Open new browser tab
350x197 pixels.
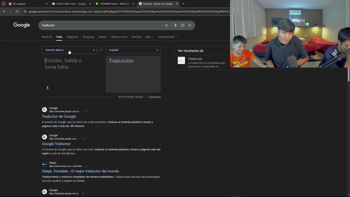183,4
